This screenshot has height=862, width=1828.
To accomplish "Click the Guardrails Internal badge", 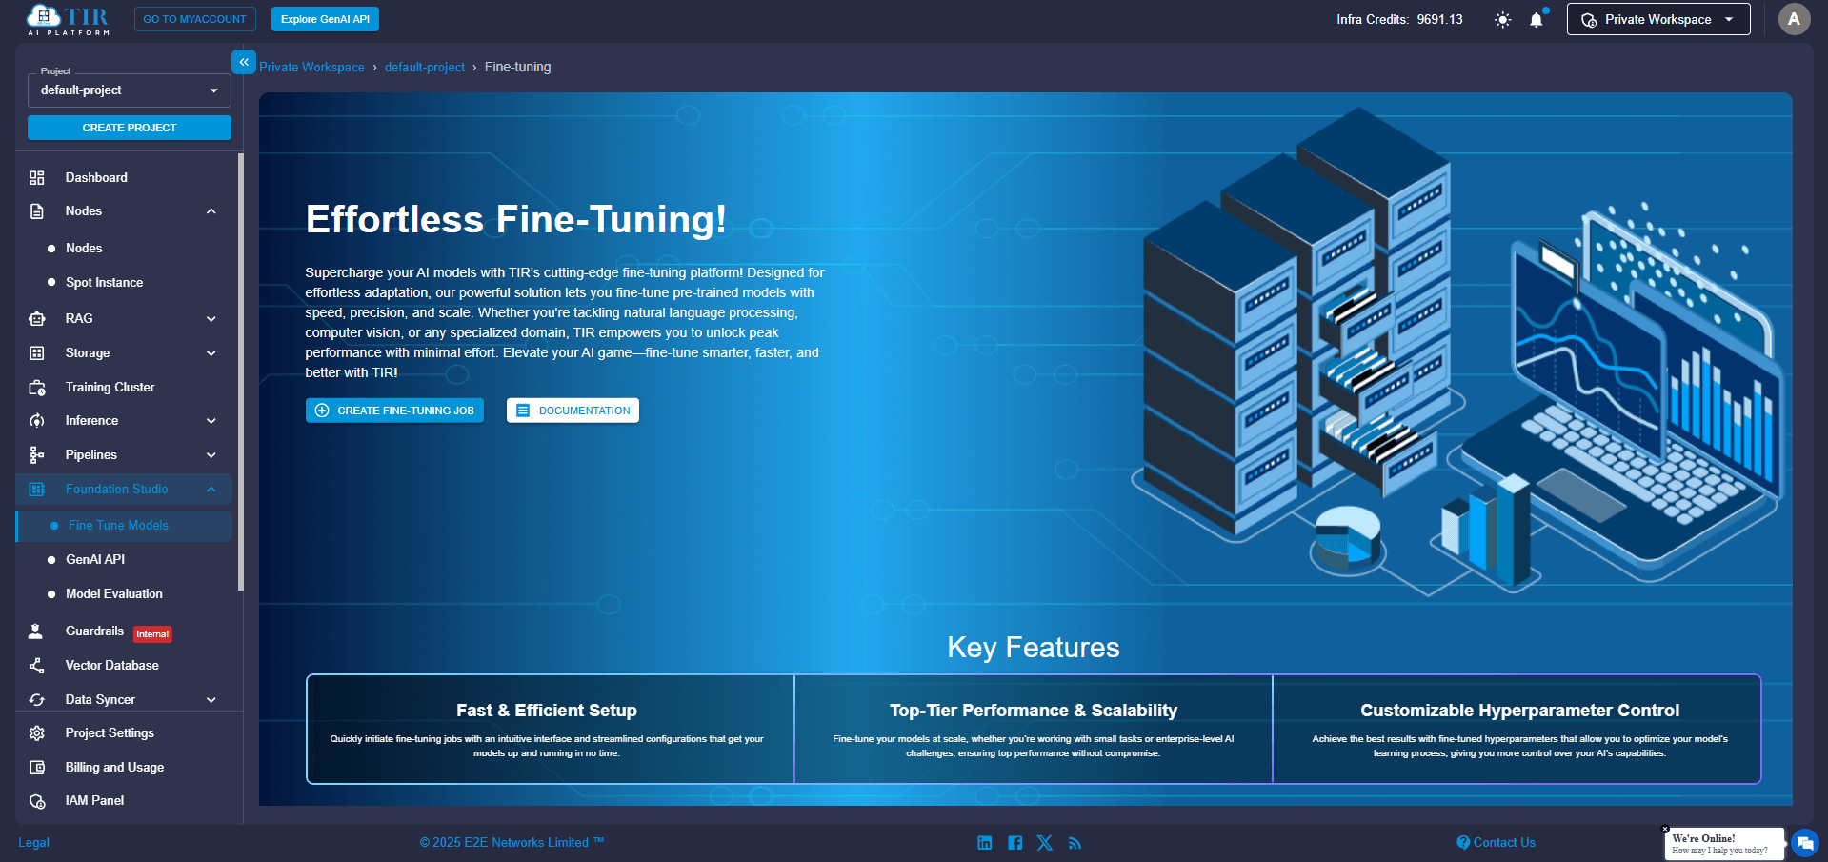I will pyautogui.click(x=152, y=634).
